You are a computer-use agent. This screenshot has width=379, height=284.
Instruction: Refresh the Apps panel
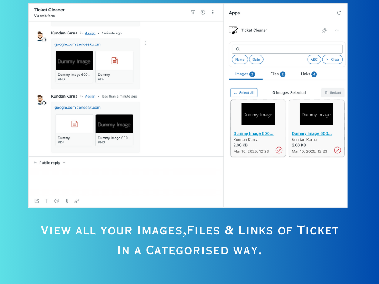[x=339, y=13]
